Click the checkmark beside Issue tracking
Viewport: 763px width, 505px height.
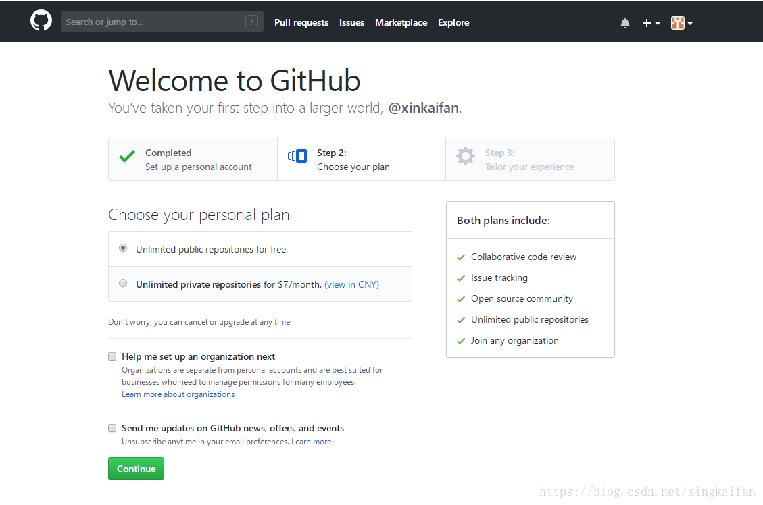tap(460, 277)
